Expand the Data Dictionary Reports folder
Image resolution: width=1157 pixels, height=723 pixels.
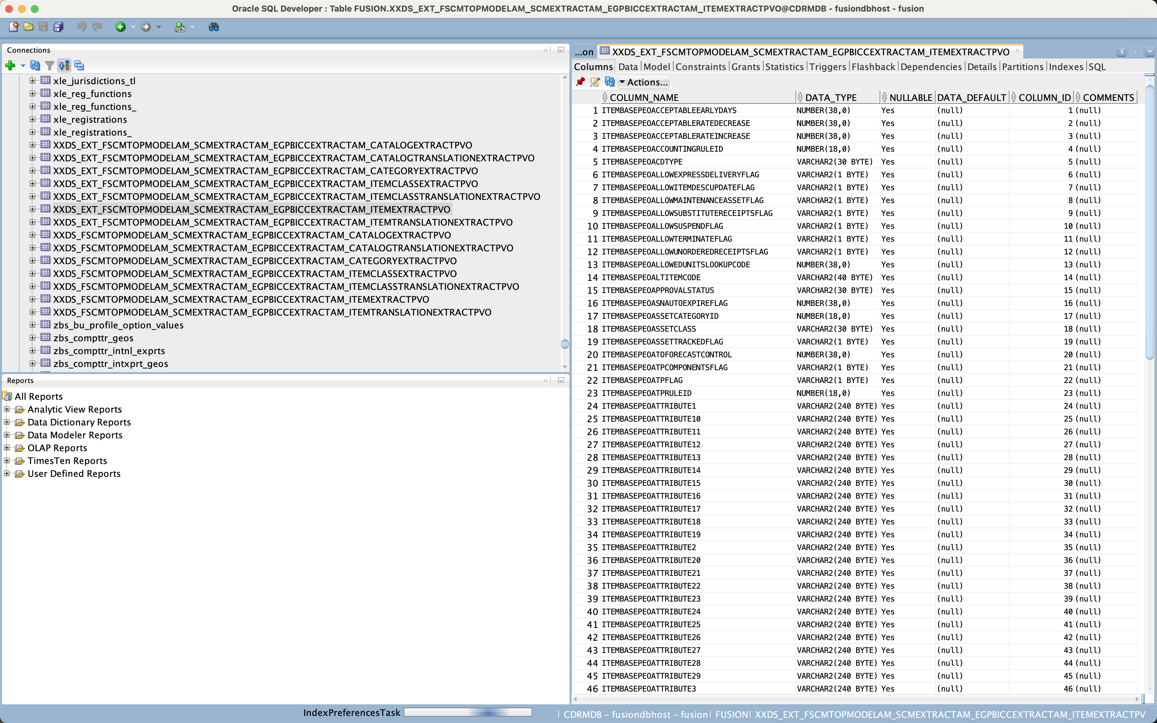[7, 422]
